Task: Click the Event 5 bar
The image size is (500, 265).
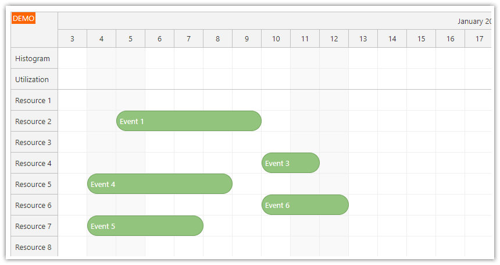Action: pos(145,226)
